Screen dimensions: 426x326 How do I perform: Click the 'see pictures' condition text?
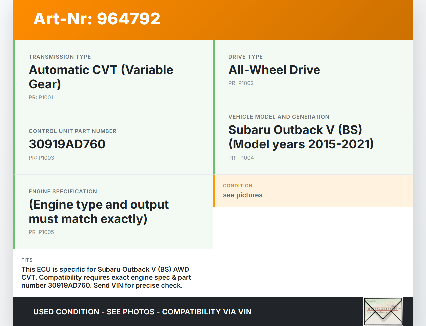click(x=243, y=195)
